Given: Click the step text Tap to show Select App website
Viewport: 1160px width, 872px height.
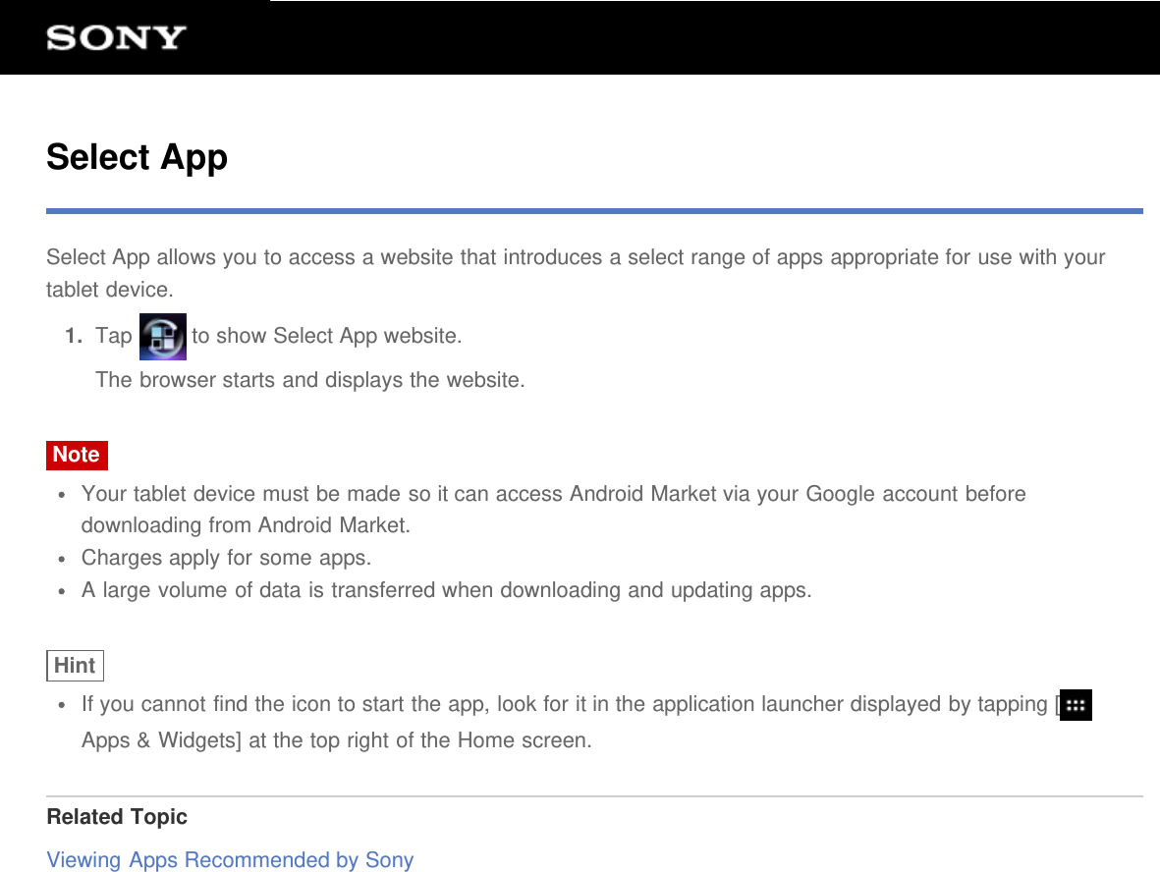Looking at the screenshot, I should [x=278, y=335].
